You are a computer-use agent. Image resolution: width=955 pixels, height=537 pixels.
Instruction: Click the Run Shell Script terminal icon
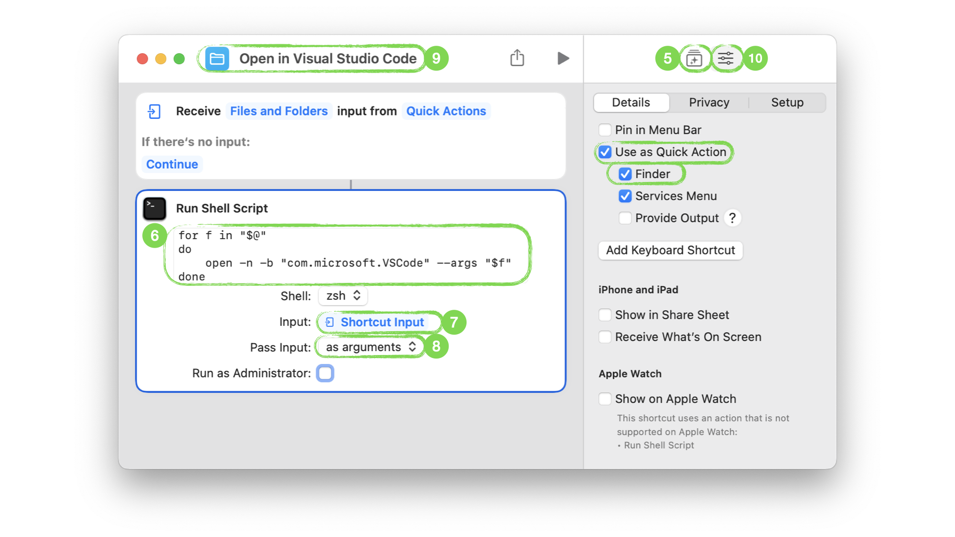click(x=155, y=208)
